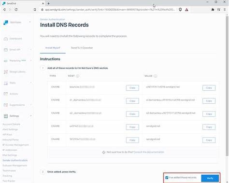229x183 pixels.
Task: Open API Keys settings page
Action: 7,135
